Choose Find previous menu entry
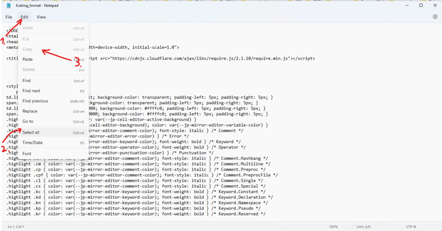The width and height of the screenshot is (442, 231). coord(53,101)
